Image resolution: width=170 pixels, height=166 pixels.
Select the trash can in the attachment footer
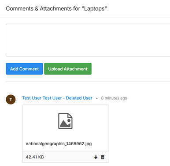(x=103, y=157)
